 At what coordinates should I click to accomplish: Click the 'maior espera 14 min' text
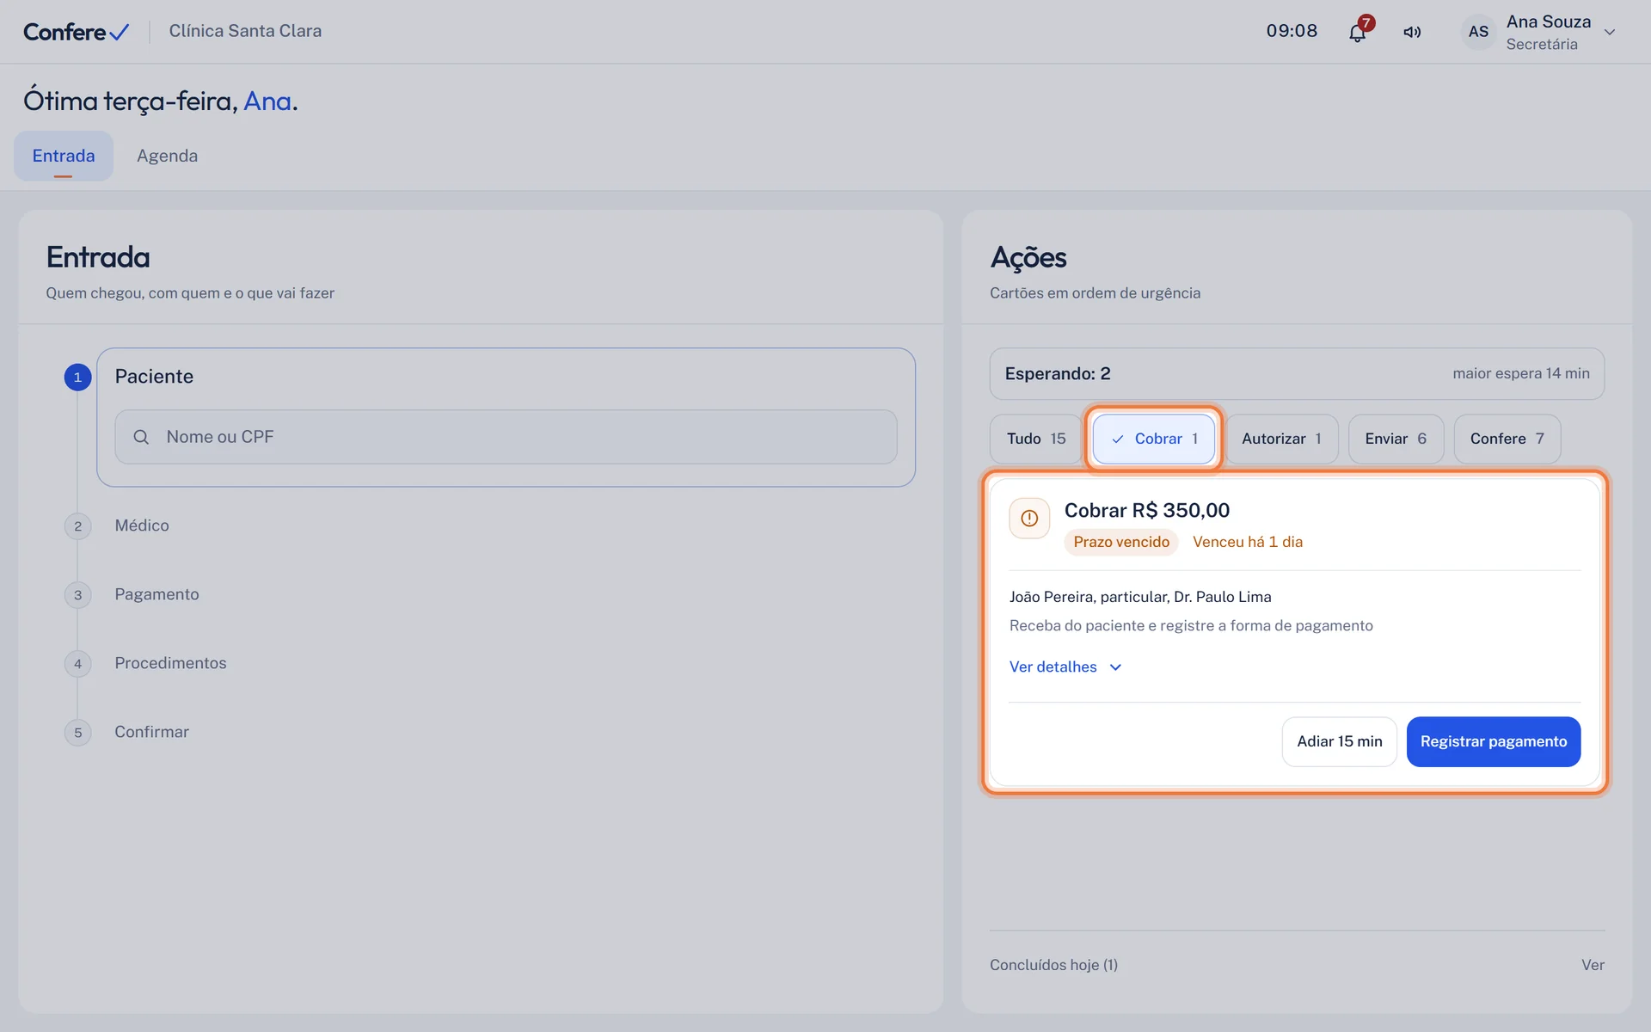1520,373
